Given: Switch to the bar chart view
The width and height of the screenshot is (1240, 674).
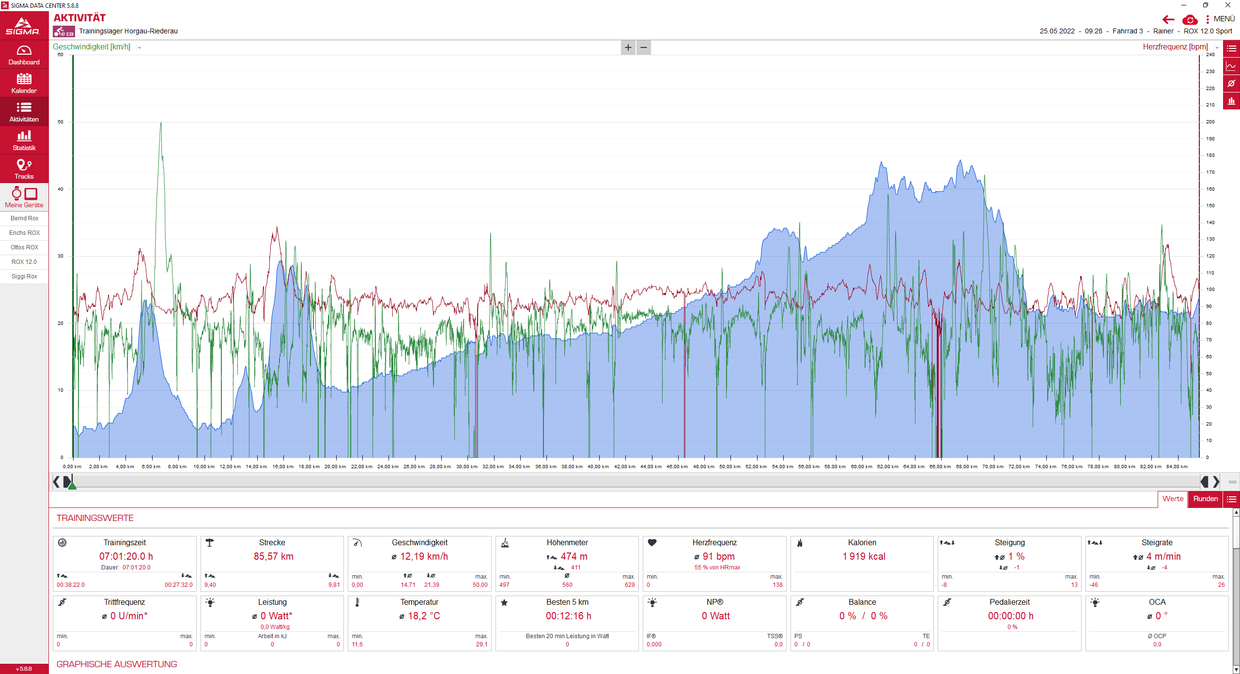Looking at the screenshot, I should [x=1231, y=101].
